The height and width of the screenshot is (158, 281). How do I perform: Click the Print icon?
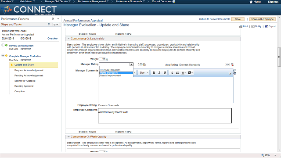point(241,26)
